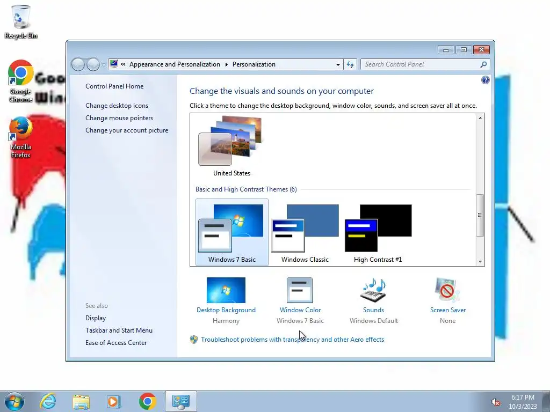Click the Screen Saver text link
The image size is (550, 412).
(448, 310)
